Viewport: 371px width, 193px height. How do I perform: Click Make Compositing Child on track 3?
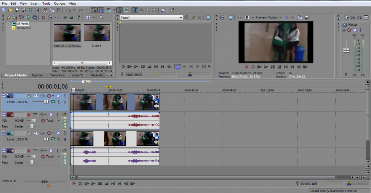[64, 139]
